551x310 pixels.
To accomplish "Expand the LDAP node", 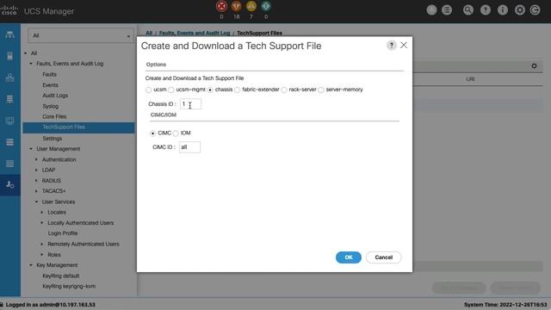I will pyautogui.click(x=36, y=170).
